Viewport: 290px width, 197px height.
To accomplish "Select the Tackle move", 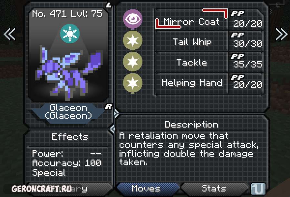I will (191, 62).
